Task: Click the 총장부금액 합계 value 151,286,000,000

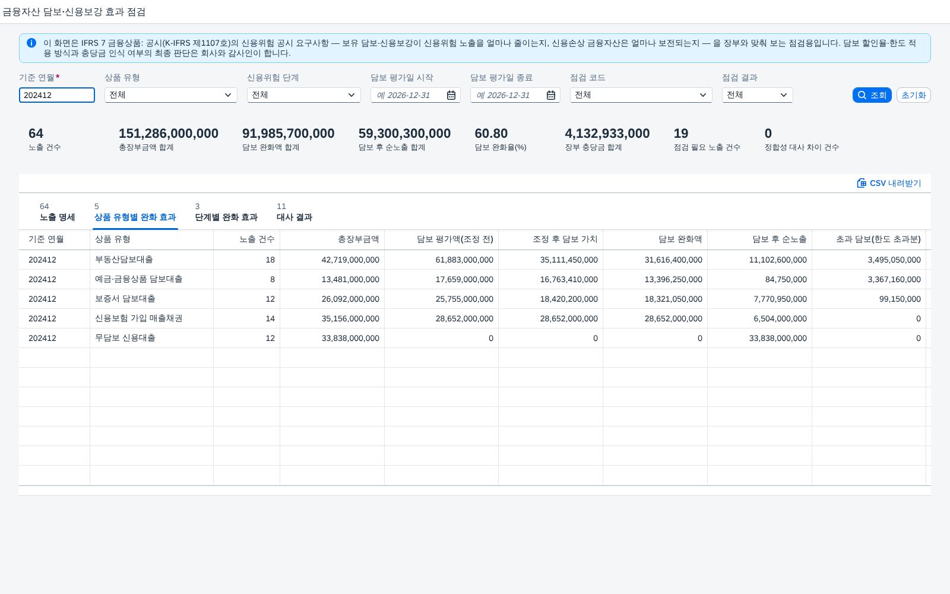Action: 169,134
